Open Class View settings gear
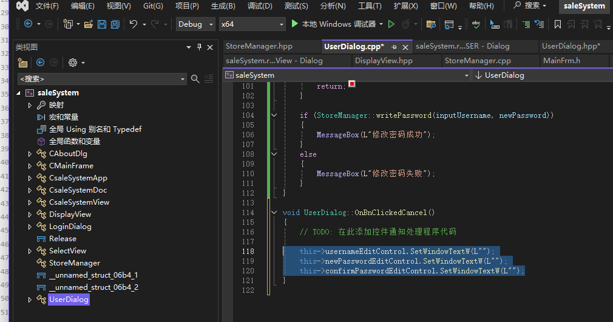This screenshot has width=613, height=322. tap(73, 63)
